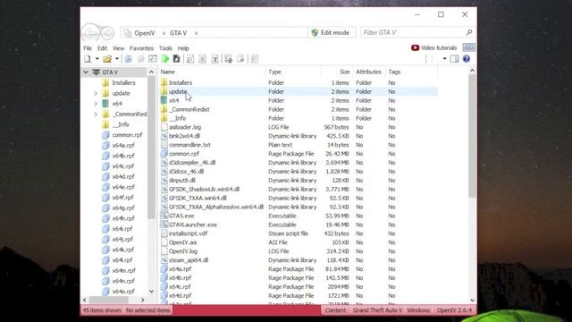
Task: Select commandline.txt in file list
Action: pos(299,145)
